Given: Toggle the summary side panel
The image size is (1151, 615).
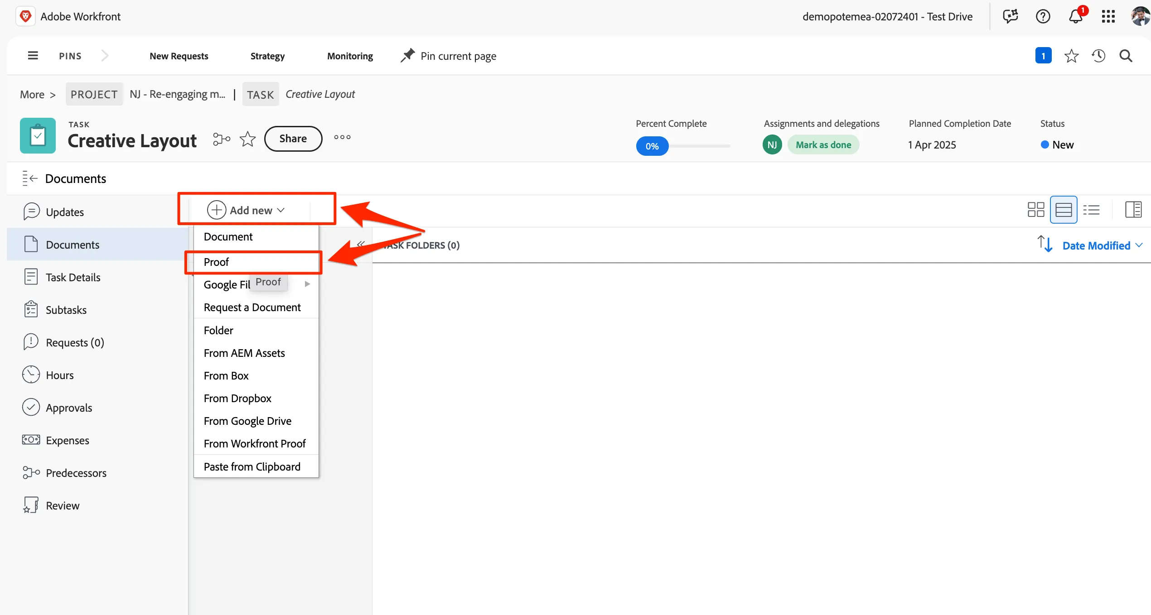Looking at the screenshot, I should tap(1133, 210).
